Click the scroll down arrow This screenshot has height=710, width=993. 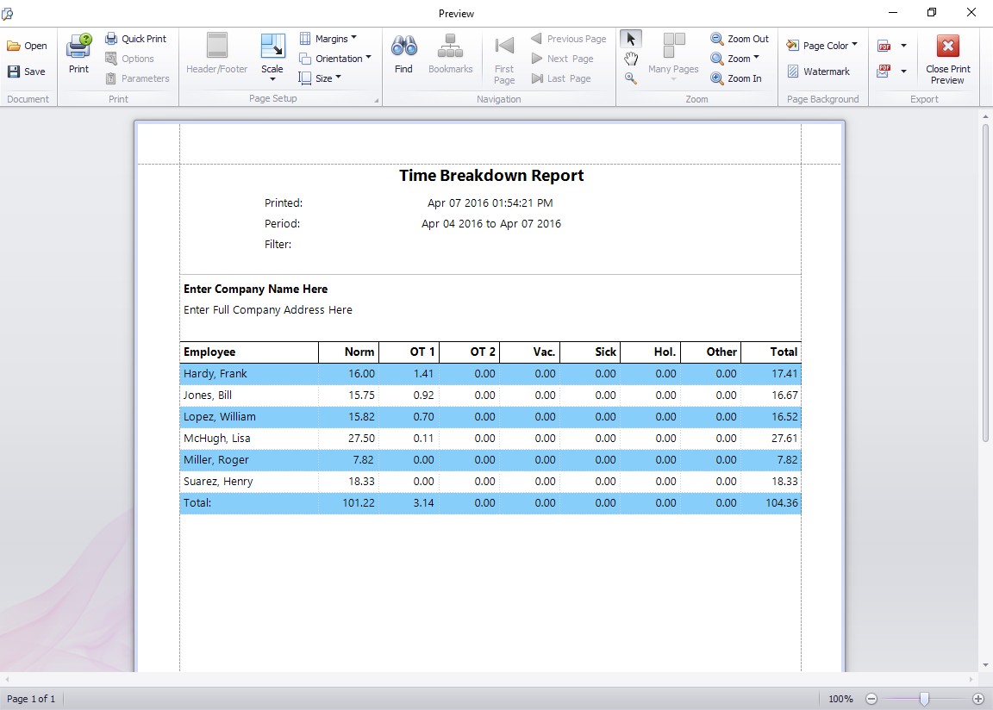(984, 665)
